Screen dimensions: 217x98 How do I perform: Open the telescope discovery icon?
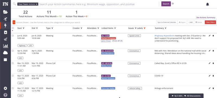(x=5, y=19)
